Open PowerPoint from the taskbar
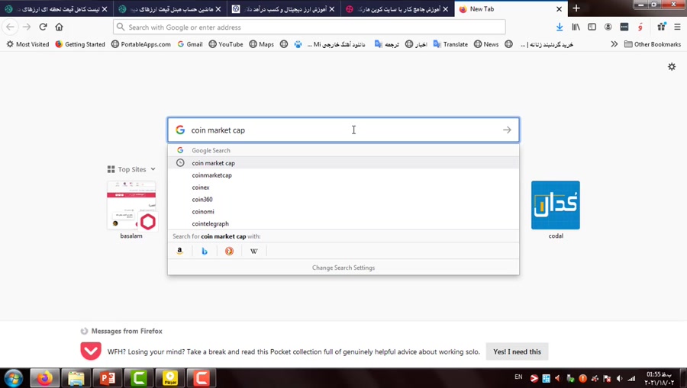Viewport: 687px width, 388px height. click(x=108, y=378)
